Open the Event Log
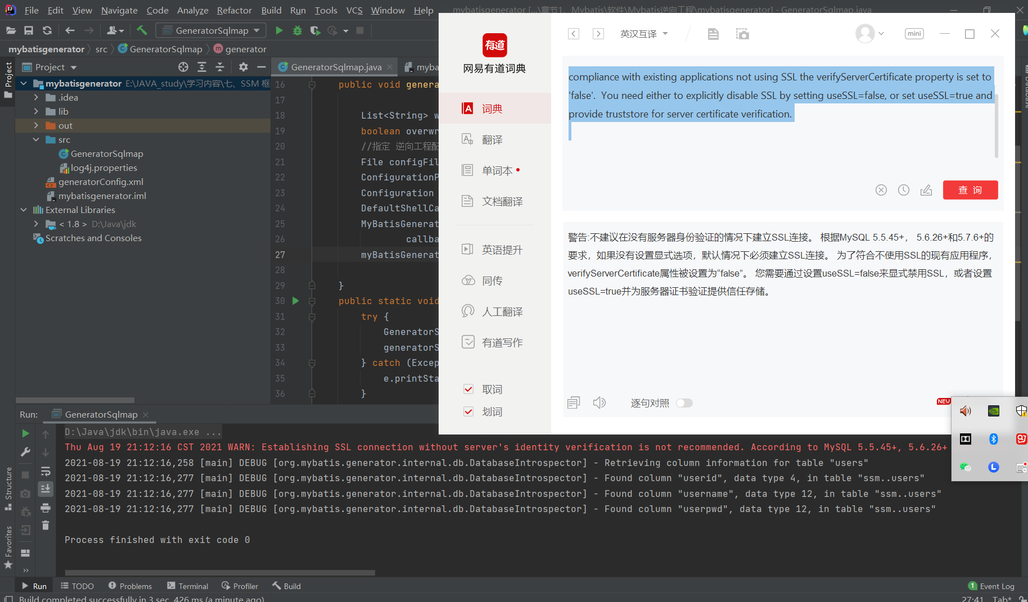This screenshot has height=602, width=1028. [991, 586]
